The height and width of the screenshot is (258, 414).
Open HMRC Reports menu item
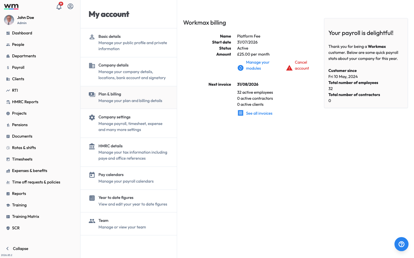tap(25, 102)
